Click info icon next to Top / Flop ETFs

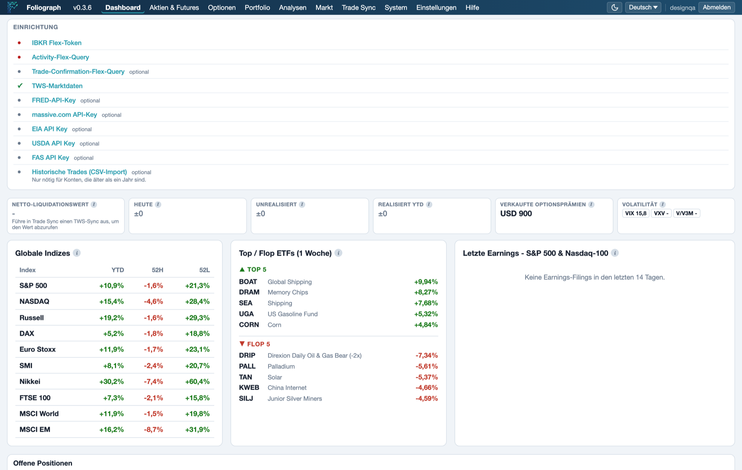[338, 253]
